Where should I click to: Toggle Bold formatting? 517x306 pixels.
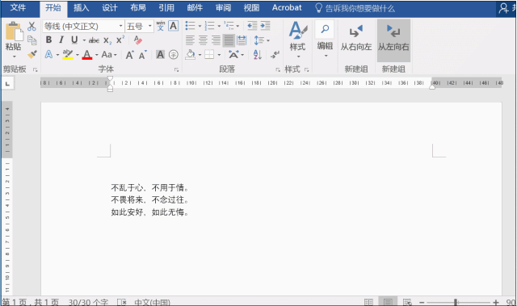coord(48,40)
